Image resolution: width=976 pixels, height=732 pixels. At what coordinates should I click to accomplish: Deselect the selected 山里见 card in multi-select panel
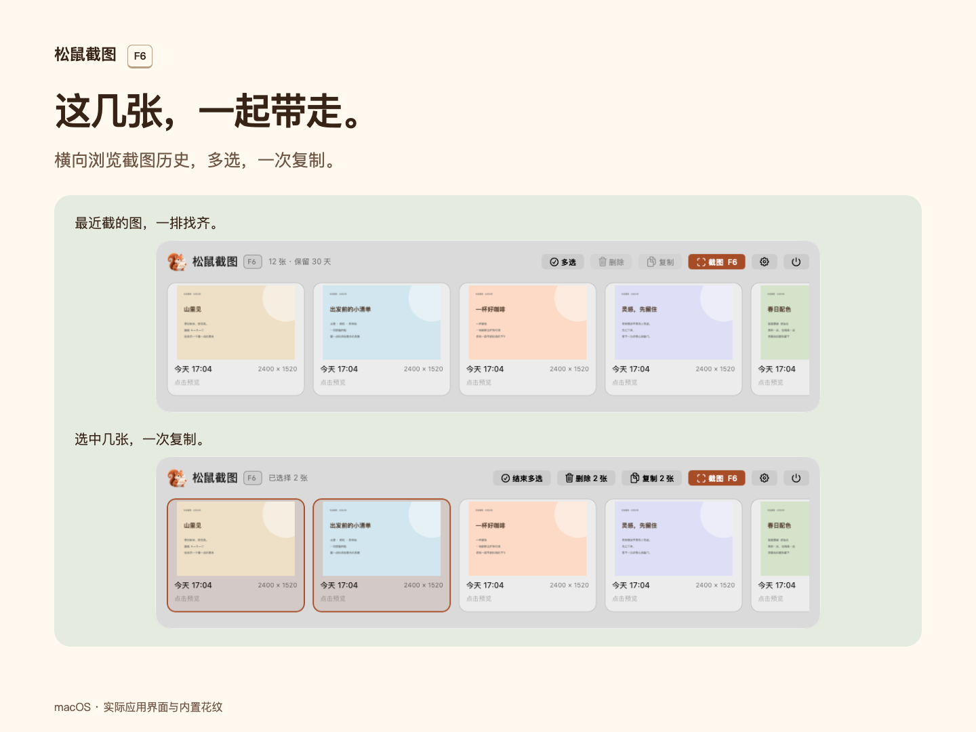[236, 555]
